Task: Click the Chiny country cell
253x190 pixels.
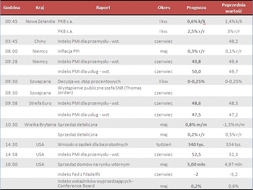Action: [40, 41]
